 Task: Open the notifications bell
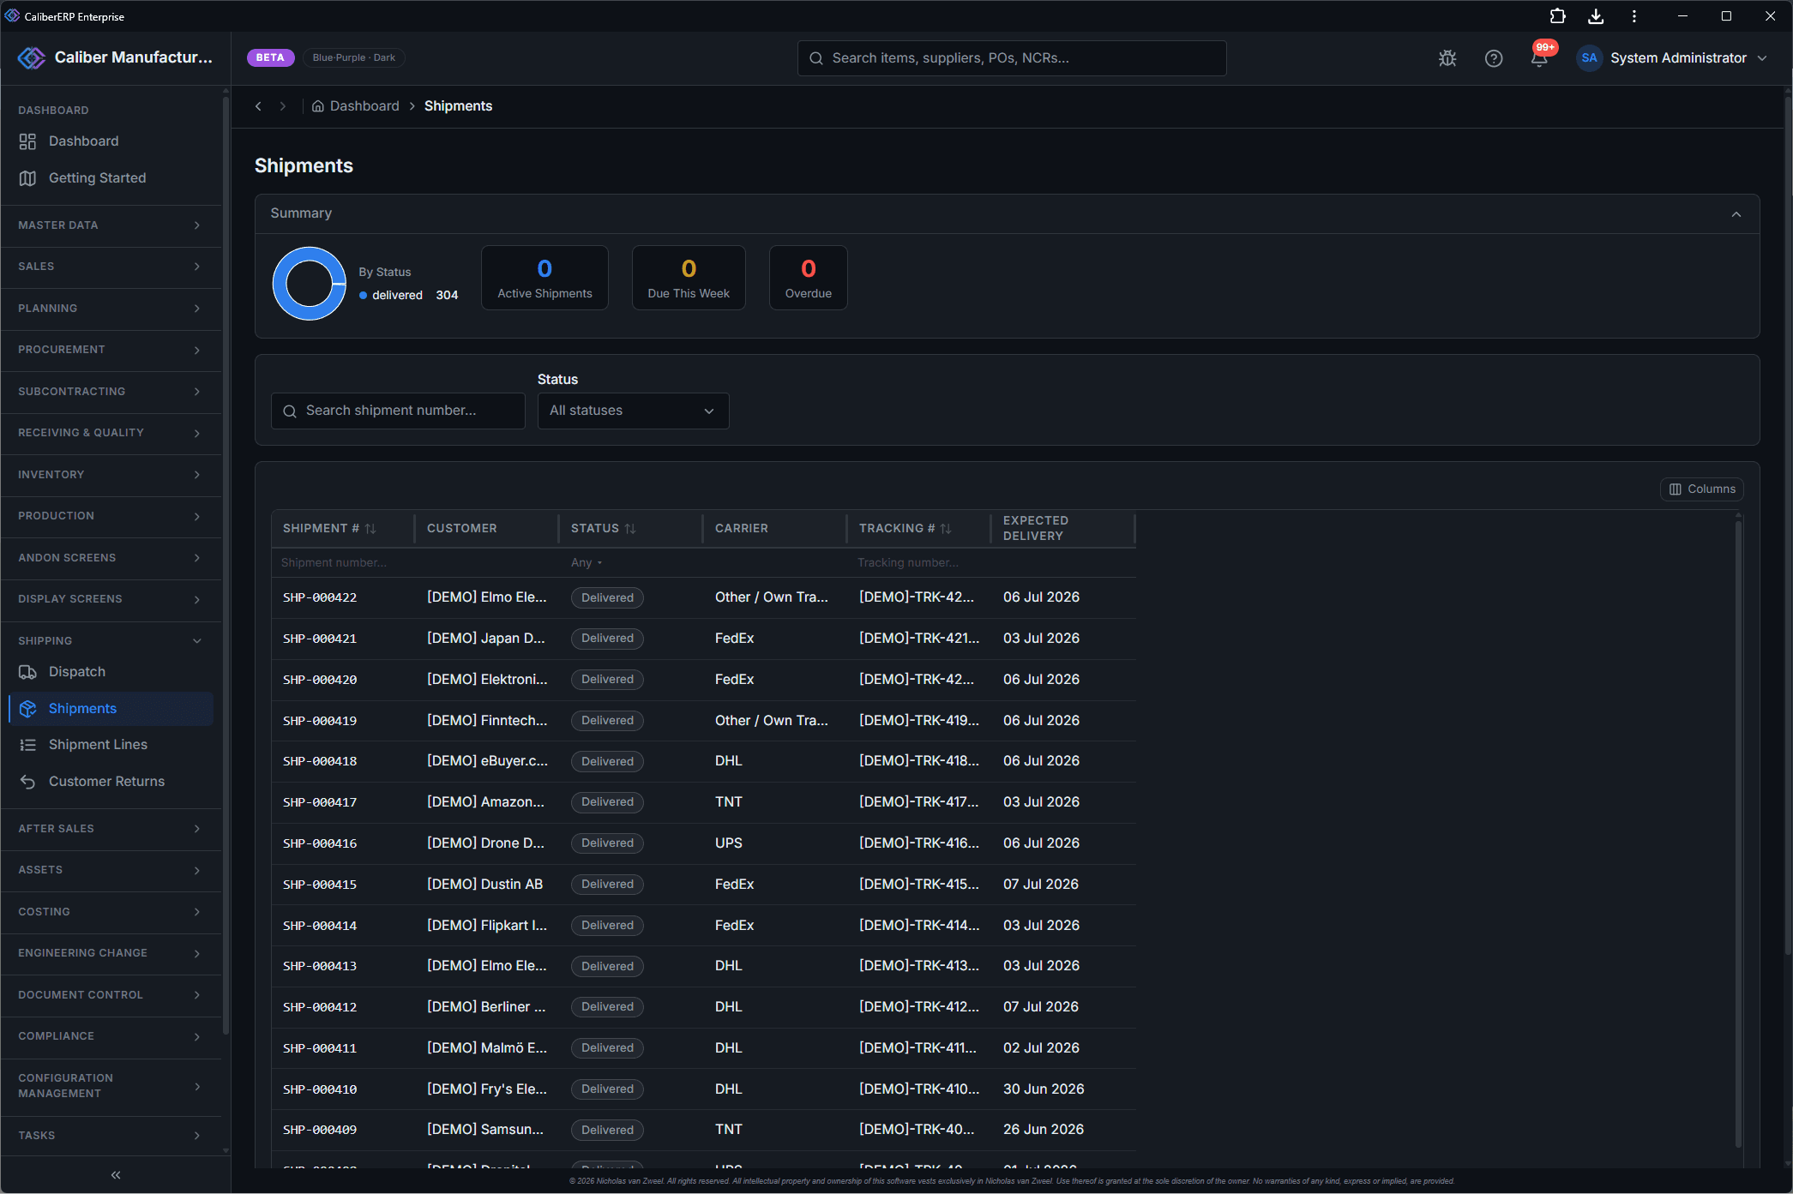point(1540,58)
